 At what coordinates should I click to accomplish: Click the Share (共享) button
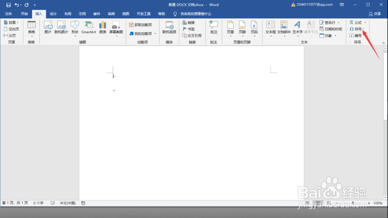(375, 14)
